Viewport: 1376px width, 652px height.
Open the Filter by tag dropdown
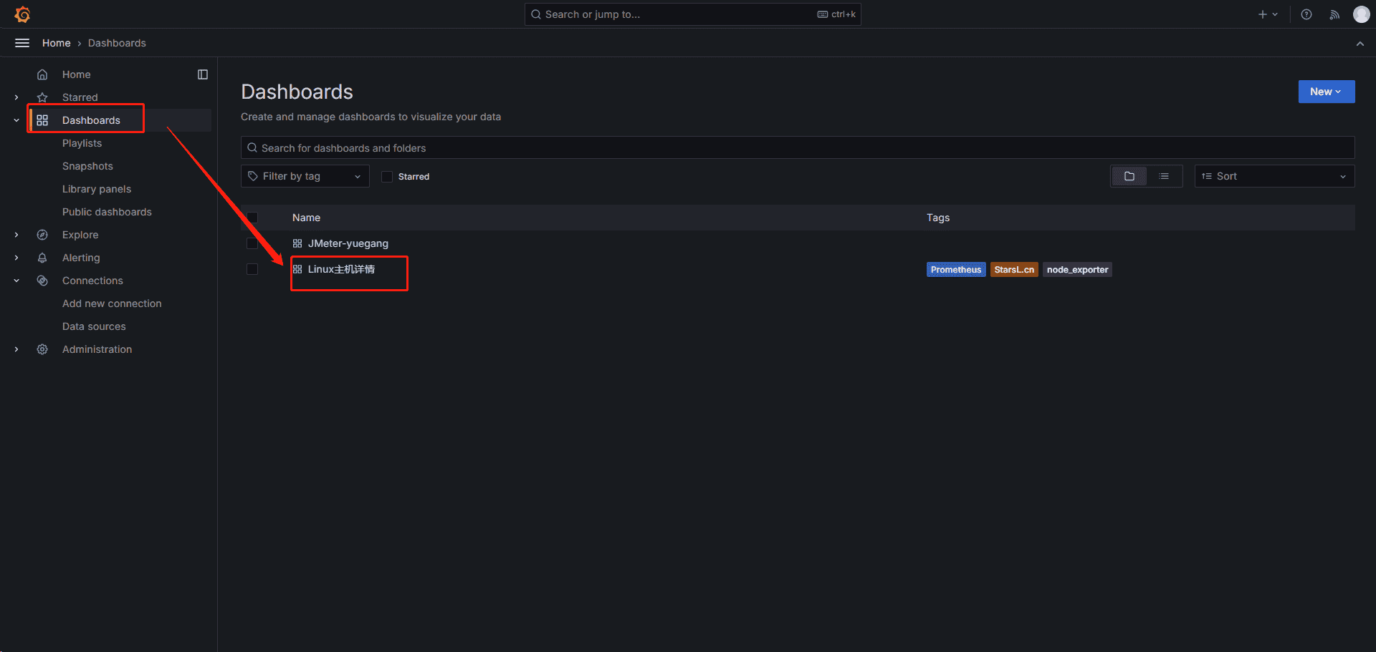[x=305, y=175]
